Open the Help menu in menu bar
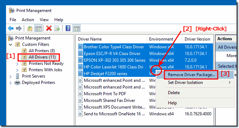The image size is (239, 128). coord(59,20)
